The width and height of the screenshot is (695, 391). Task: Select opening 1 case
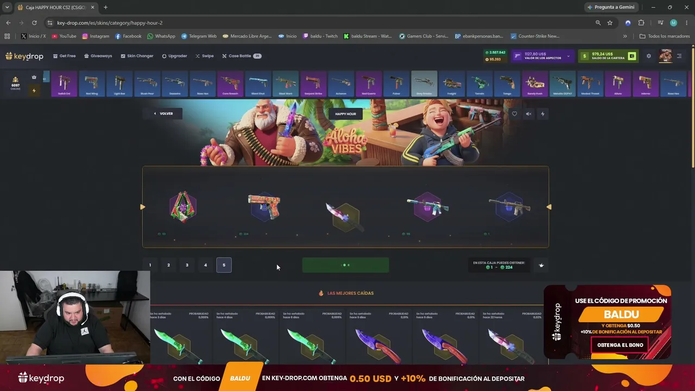(150, 265)
